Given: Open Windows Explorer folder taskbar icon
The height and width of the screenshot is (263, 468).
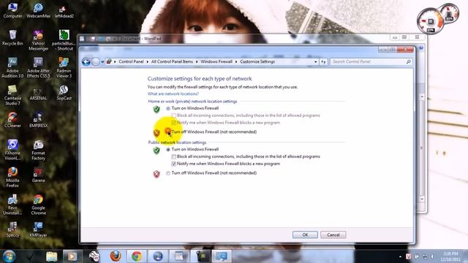Looking at the screenshot, I should coord(52,256).
